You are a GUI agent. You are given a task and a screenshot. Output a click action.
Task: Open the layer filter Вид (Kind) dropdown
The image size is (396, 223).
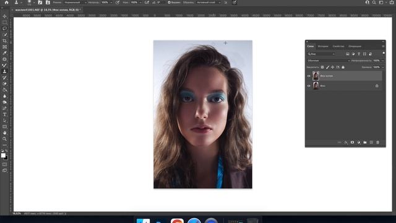(321, 54)
